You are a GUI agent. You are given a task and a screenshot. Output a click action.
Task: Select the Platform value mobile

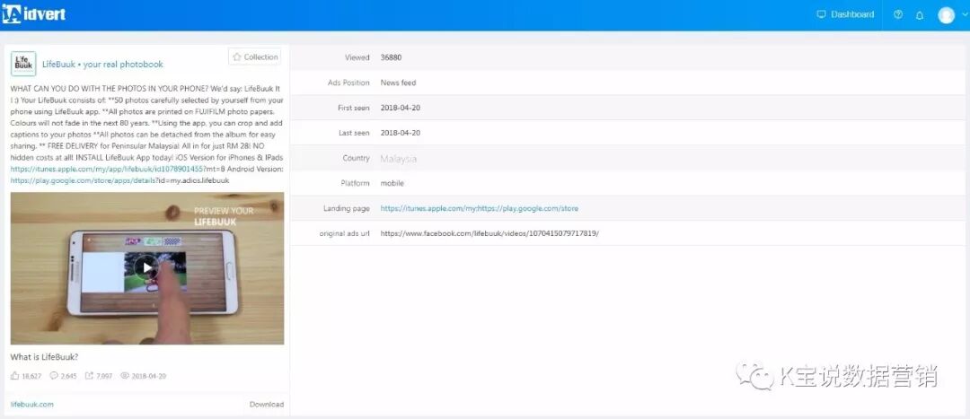point(392,184)
